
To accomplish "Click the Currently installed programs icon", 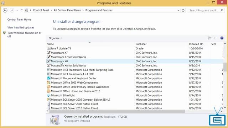I will tap(55, 119).
